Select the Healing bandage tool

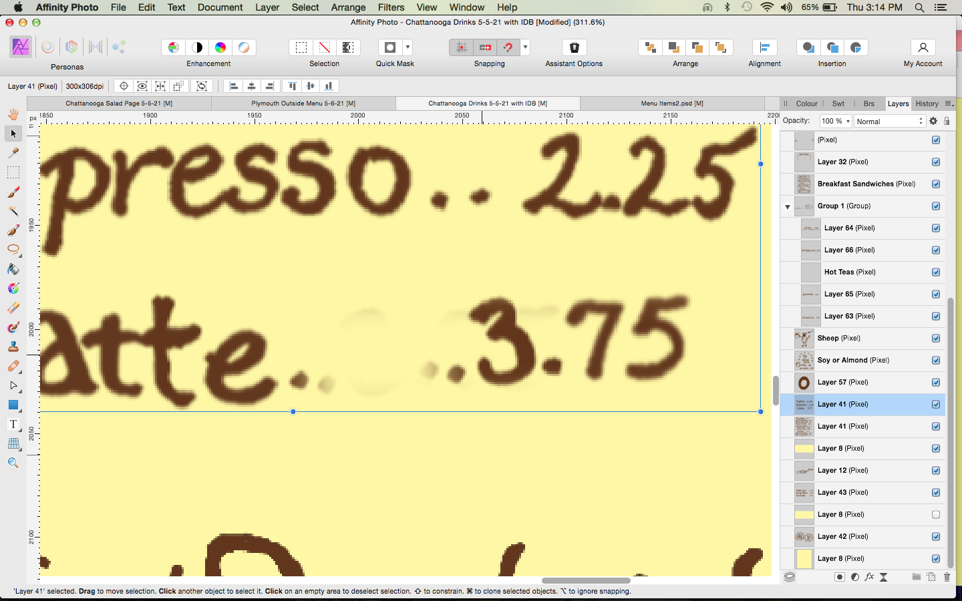pyautogui.click(x=13, y=366)
